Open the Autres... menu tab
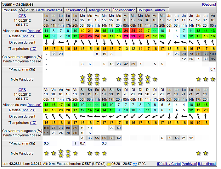 coord(161,10)
